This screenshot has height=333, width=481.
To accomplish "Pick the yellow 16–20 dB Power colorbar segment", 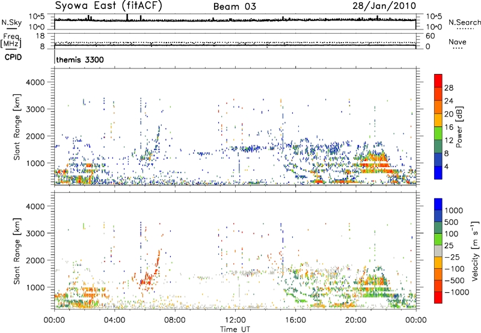I will coord(438,120).
